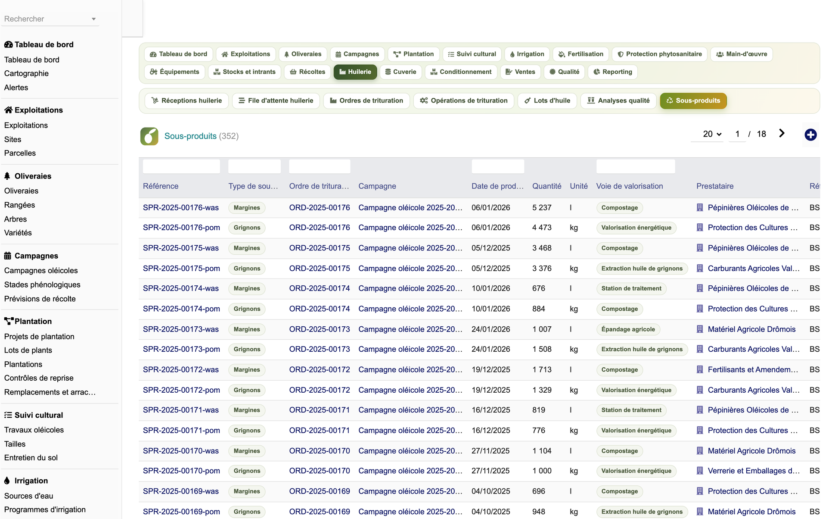
Task: Open the Récoltes module
Action: tap(307, 72)
